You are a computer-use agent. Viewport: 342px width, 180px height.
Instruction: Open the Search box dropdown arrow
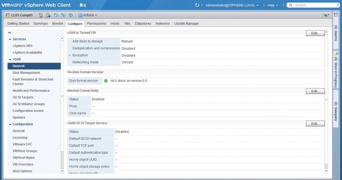click(338, 5)
